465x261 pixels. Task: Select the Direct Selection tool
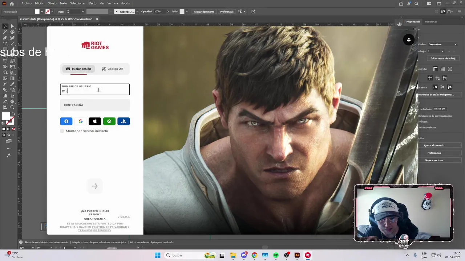[x=12, y=26]
